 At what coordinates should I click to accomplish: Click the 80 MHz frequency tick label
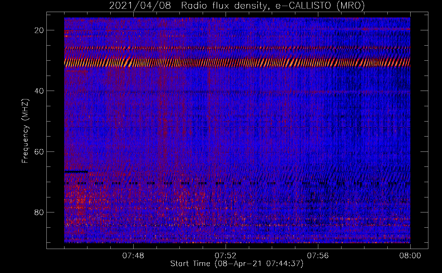point(39,212)
